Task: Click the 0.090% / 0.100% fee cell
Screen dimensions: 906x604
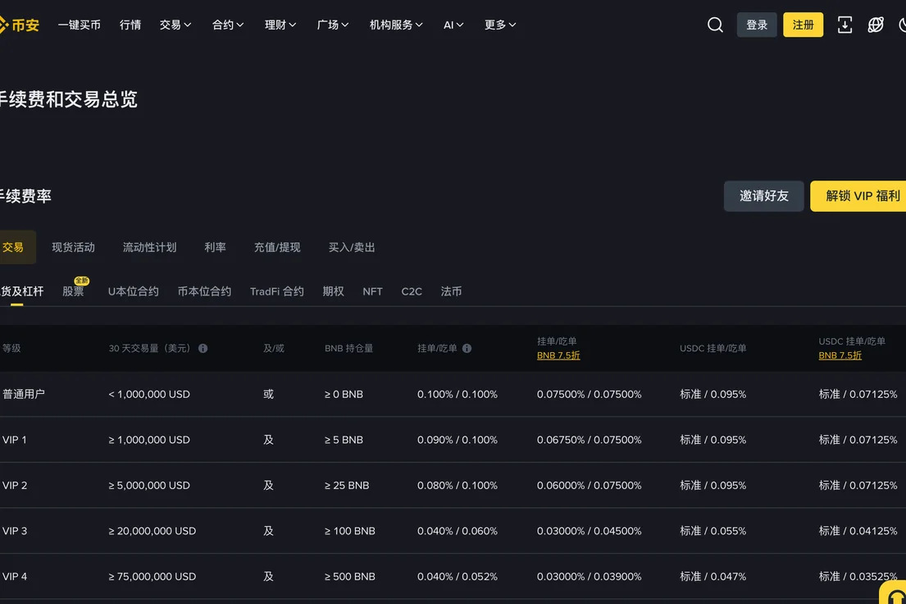Action: tap(457, 440)
